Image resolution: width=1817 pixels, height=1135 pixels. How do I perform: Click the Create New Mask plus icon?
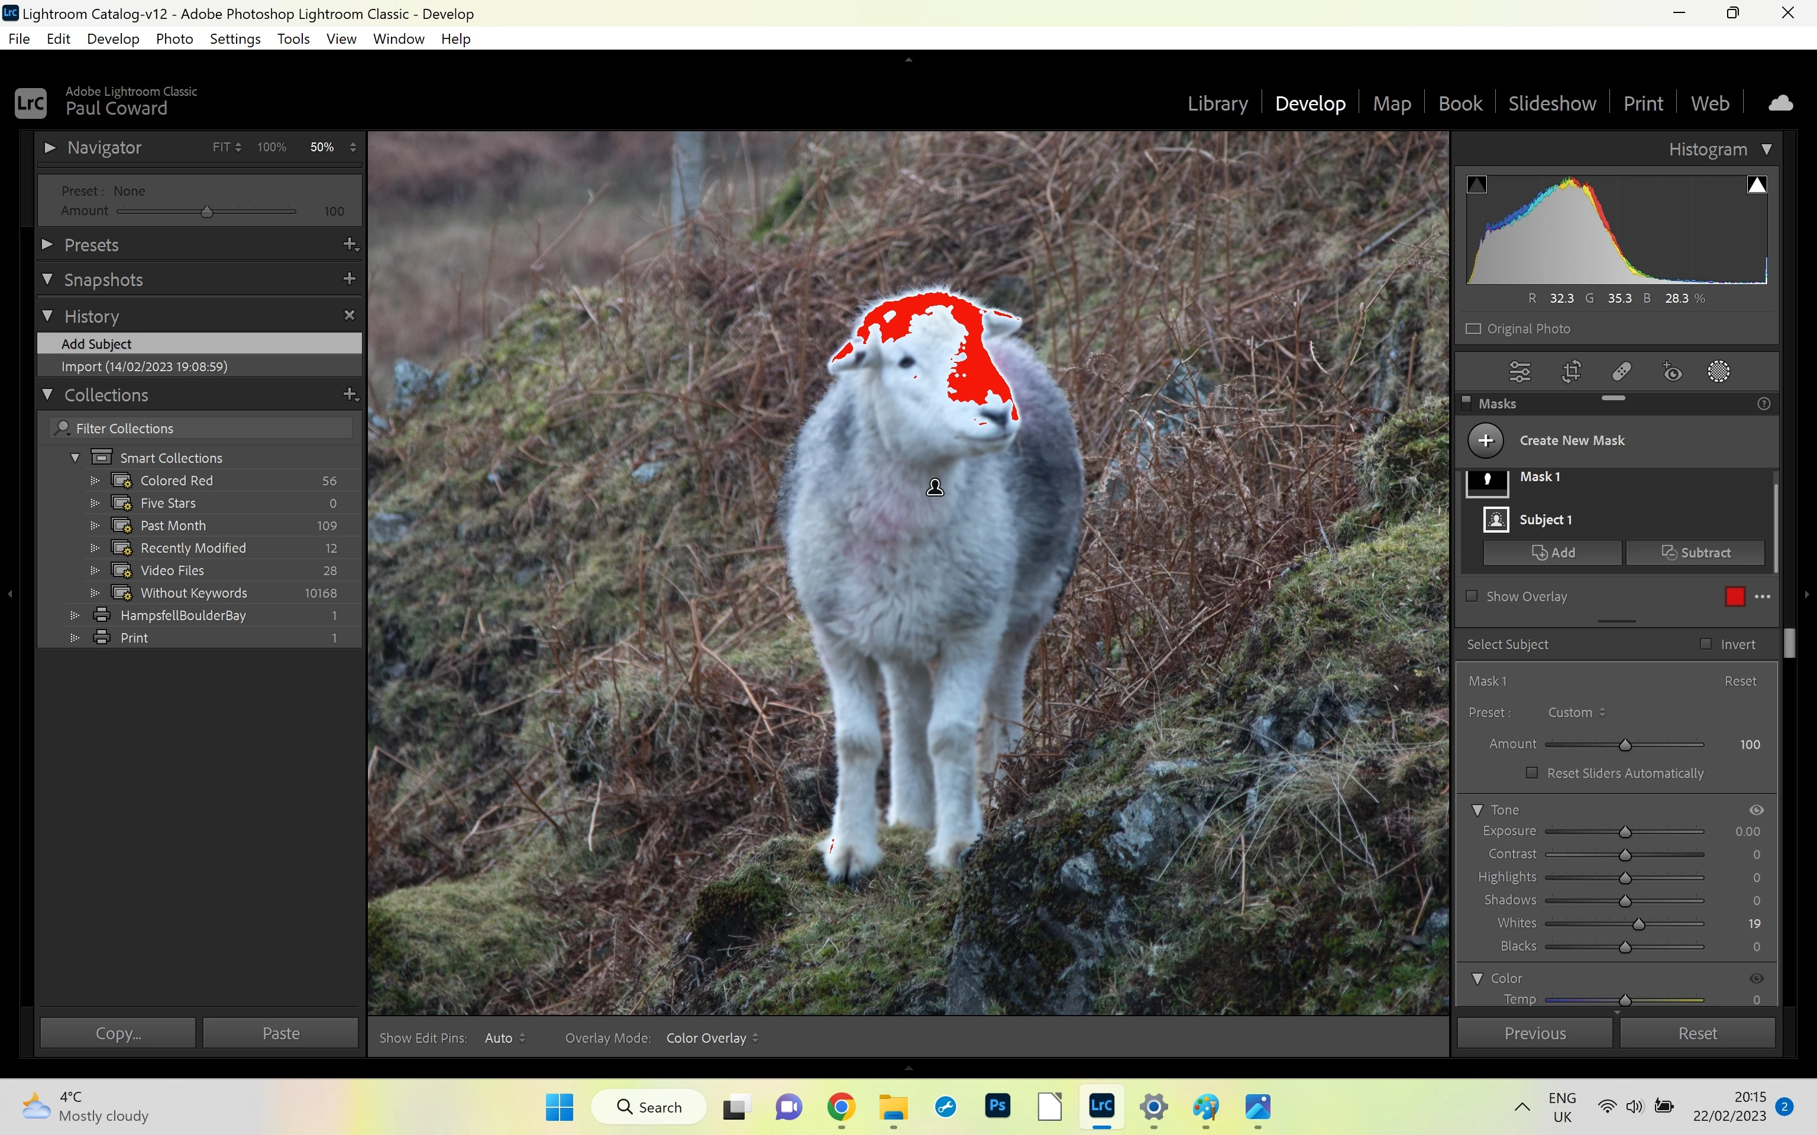point(1485,440)
